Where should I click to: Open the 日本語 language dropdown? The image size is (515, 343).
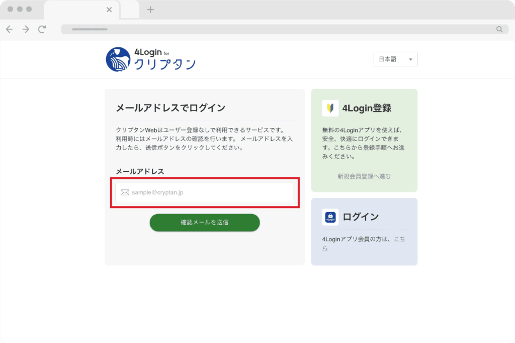pyautogui.click(x=395, y=59)
